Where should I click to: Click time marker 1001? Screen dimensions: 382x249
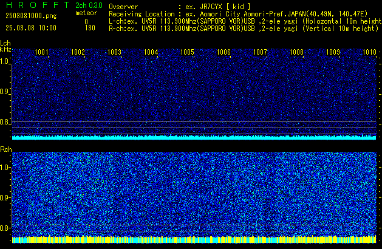(42, 52)
